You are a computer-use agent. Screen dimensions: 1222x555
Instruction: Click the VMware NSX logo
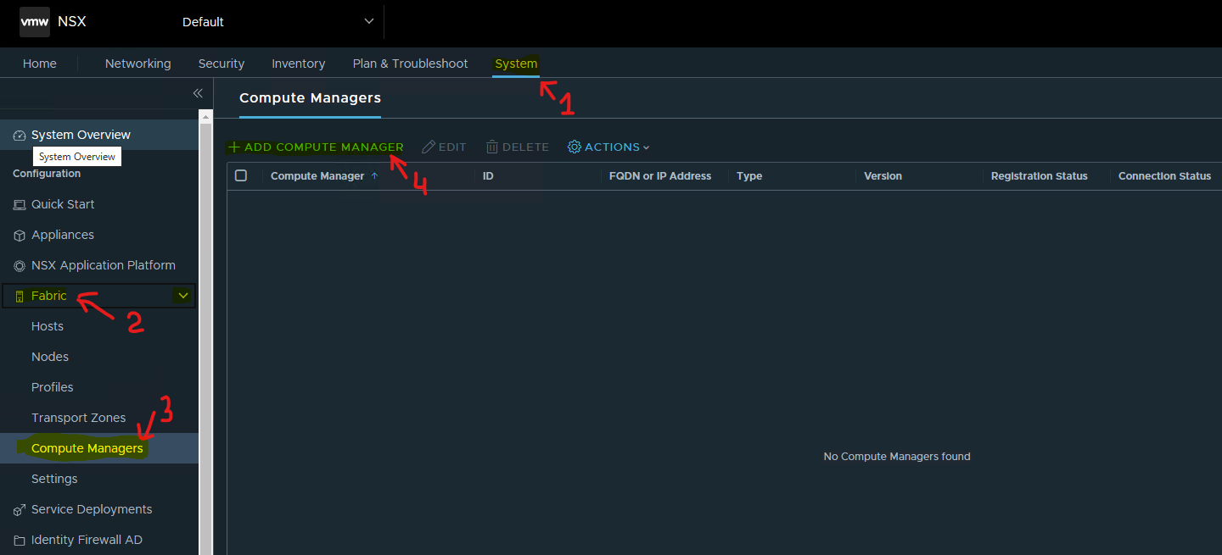[x=35, y=22]
